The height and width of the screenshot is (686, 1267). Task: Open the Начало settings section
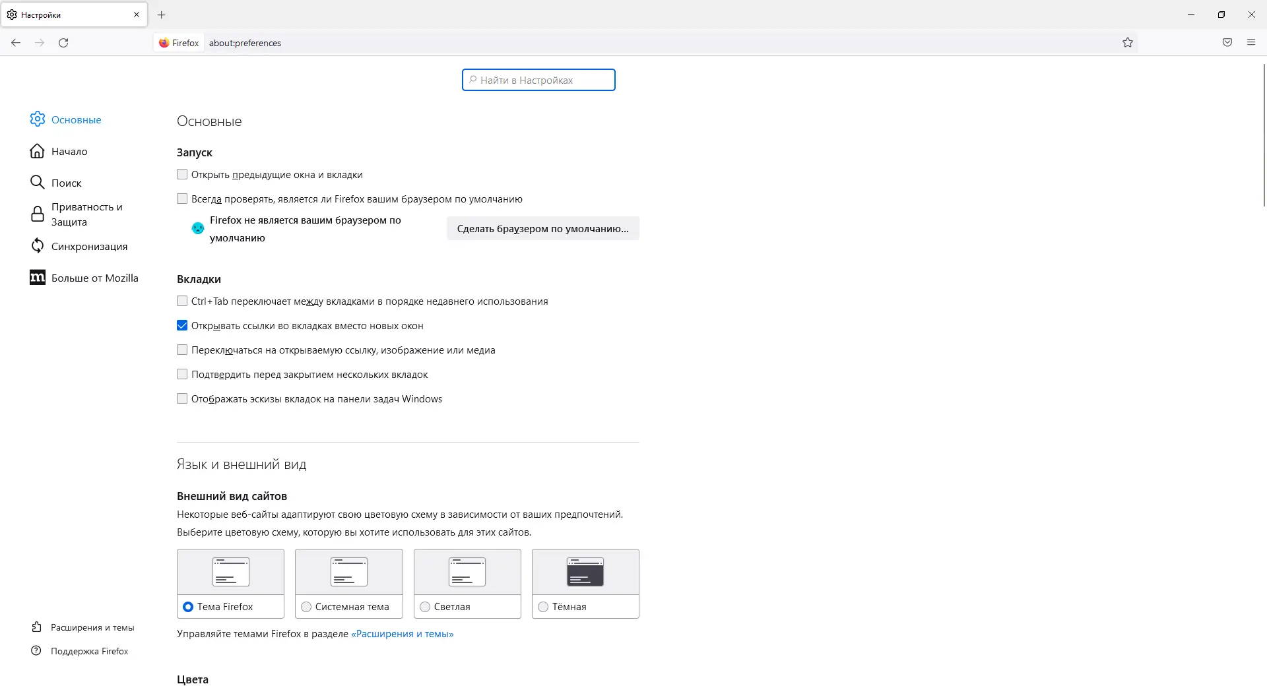click(69, 152)
